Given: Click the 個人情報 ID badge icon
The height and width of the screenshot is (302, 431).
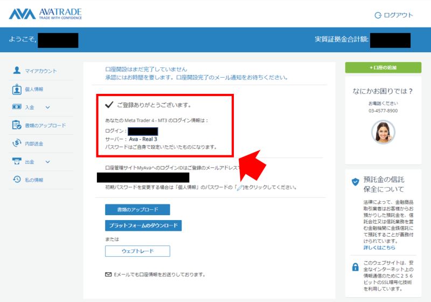Looking at the screenshot, I should point(17,89).
